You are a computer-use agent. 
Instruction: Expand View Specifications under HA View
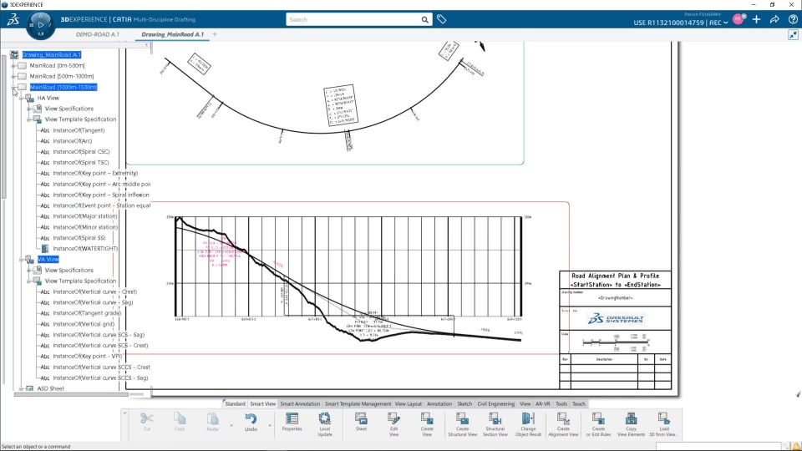click(29, 109)
